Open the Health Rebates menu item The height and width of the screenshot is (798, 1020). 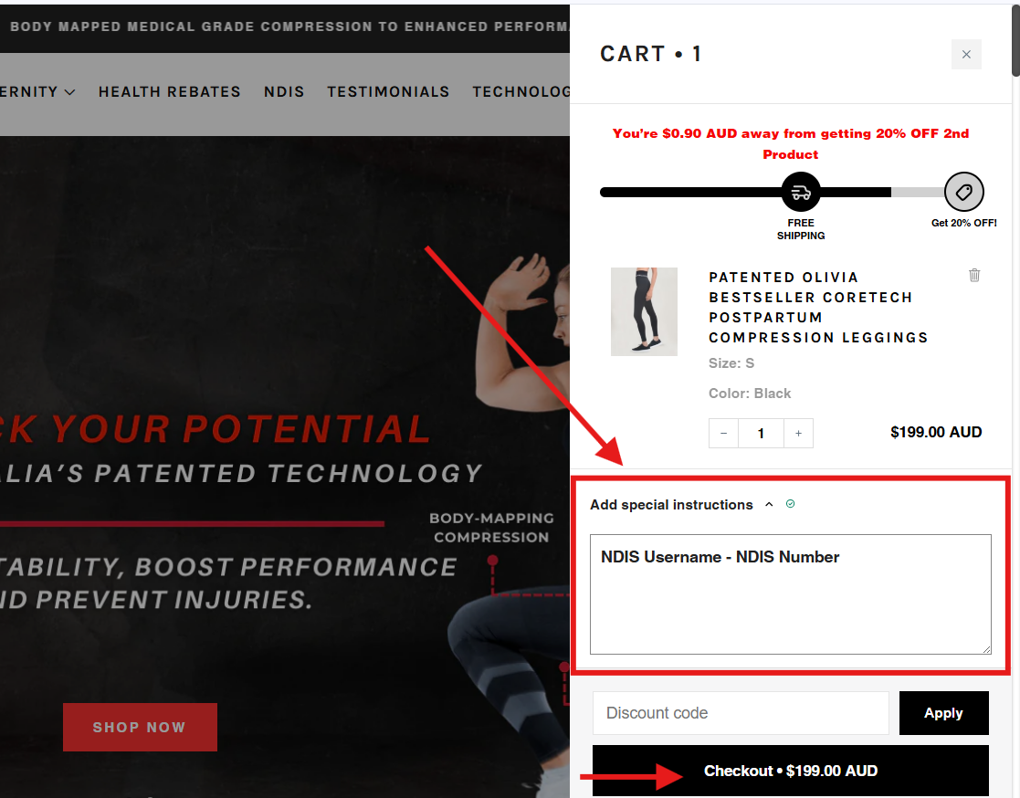click(169, 91)
